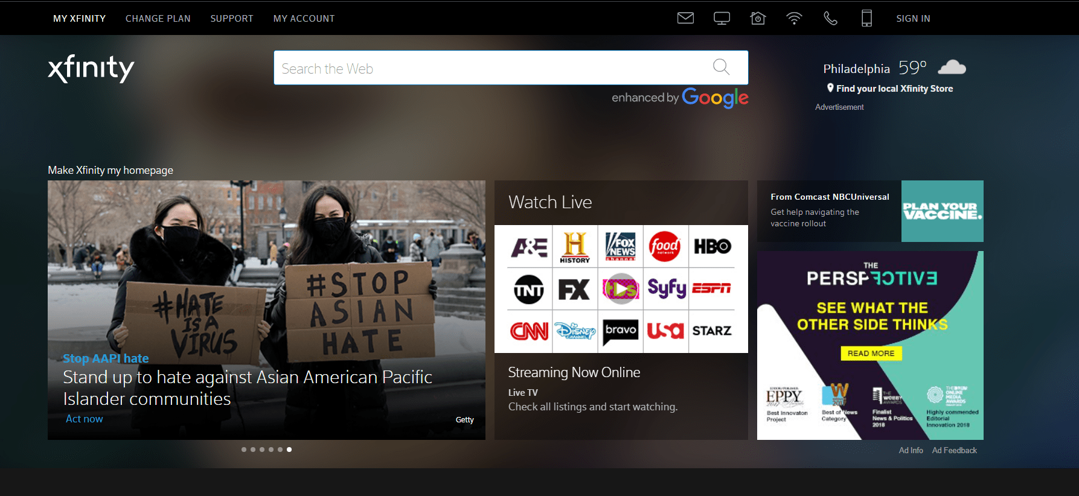The height and width of the screenshot is (496, 1079).
Task: Click the Ad Feedback link
Action: coord(954,450)
